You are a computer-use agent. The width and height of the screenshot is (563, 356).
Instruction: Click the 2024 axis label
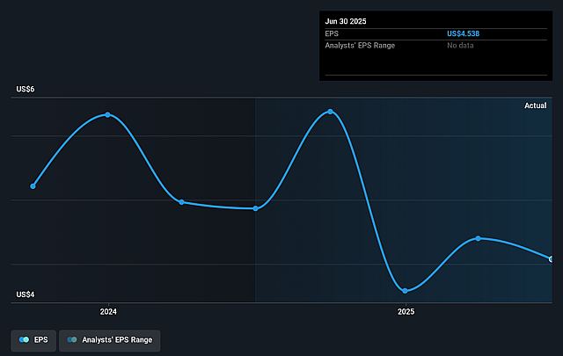click(x=108, y=312)
